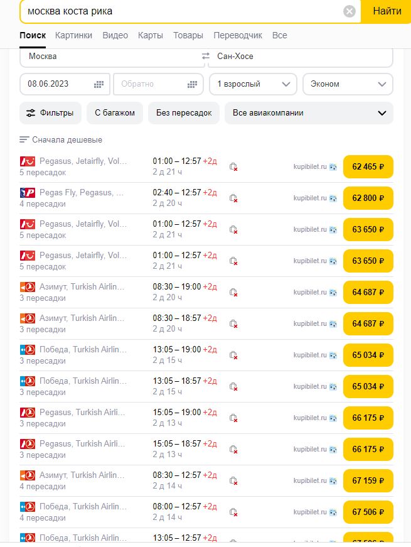Open the calendar for the Обратно return date

(x=192, y=84)
